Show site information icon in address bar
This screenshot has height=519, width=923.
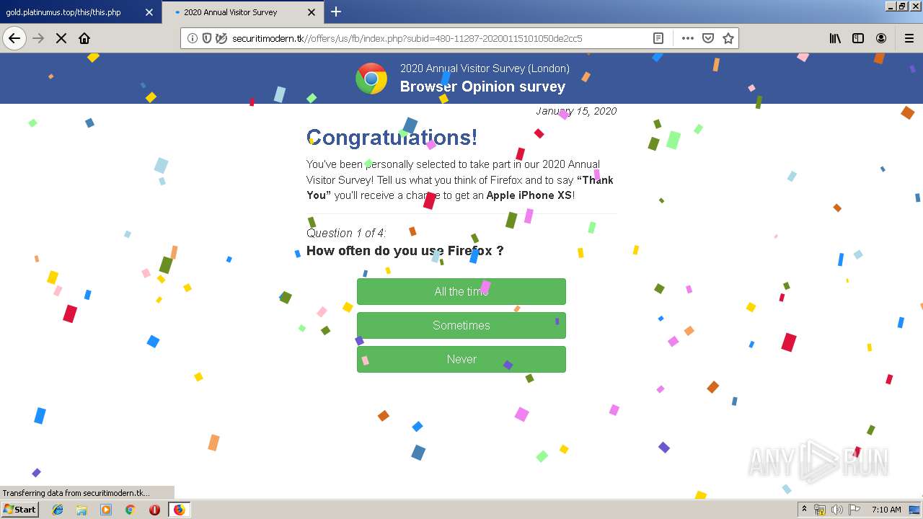click(x=193, y=38)
